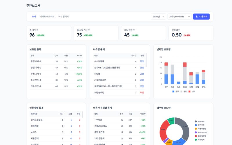Image resolution: width=232 pixels, height=145 pixels.
Task: Toggle the 학사/입시 donut legend item
Action: point(200,140)
